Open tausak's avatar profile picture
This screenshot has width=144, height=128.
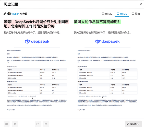9,14
